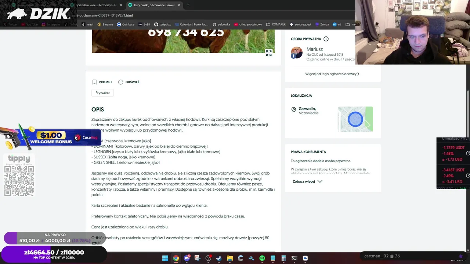Open a new browser tab

(188, 5)
